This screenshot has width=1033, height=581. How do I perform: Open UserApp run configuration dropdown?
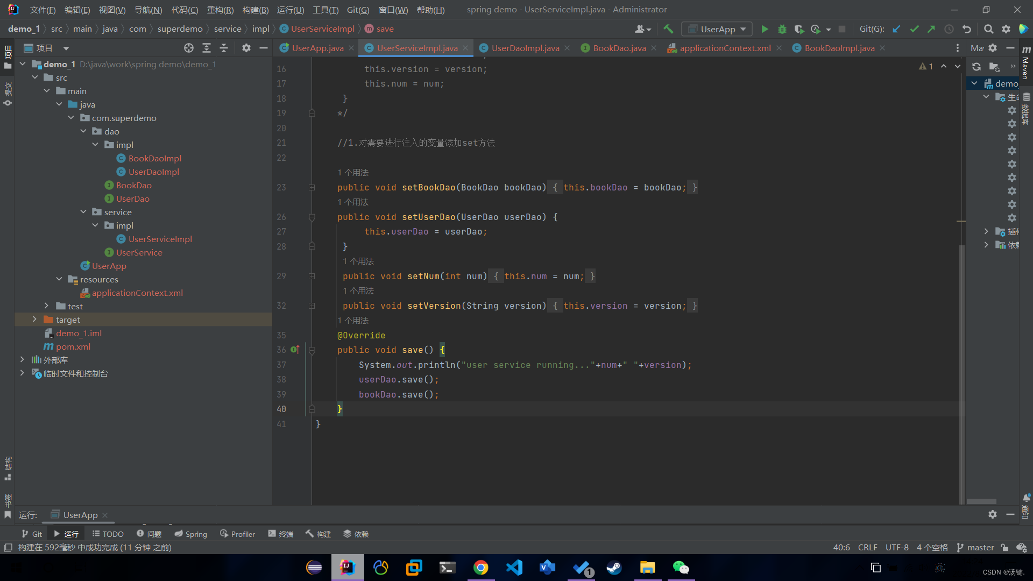(717, 29)
